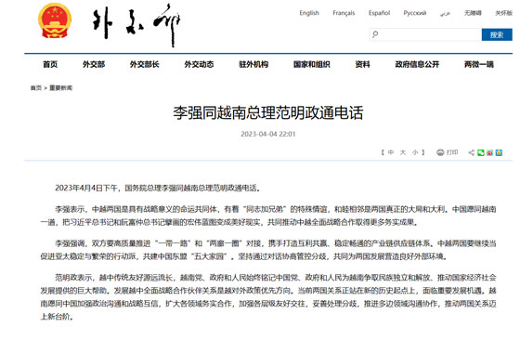Open the share icon
Screen dimensions: 520x353
pyautogui.click(x=471, y=152)
